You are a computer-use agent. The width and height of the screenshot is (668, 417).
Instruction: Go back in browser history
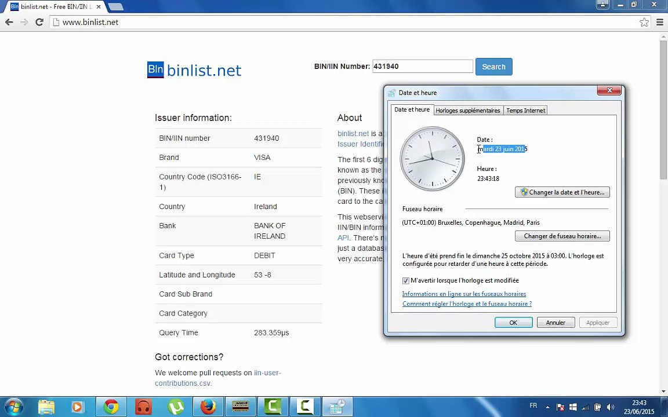(x=9, y=22)
